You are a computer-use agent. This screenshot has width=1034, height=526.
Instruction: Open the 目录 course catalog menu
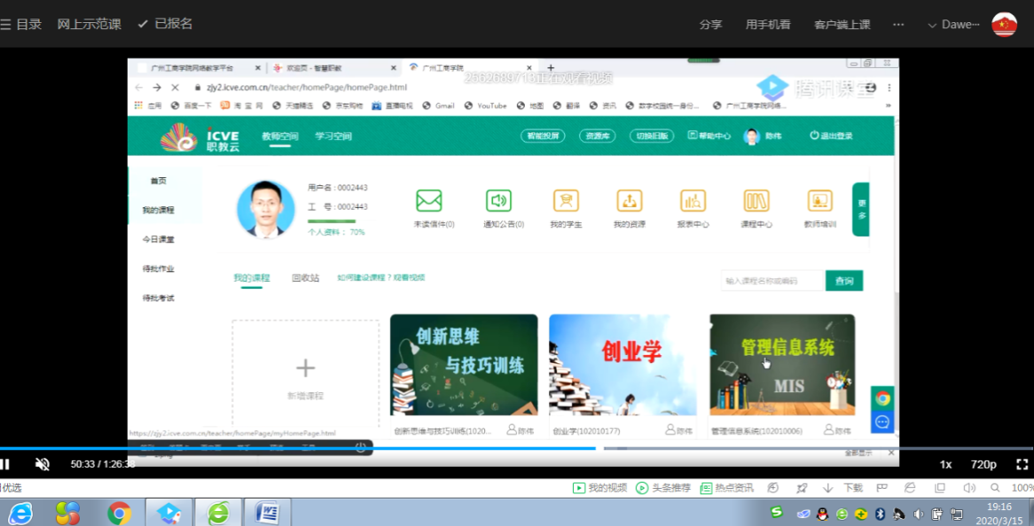click(21, 24)
